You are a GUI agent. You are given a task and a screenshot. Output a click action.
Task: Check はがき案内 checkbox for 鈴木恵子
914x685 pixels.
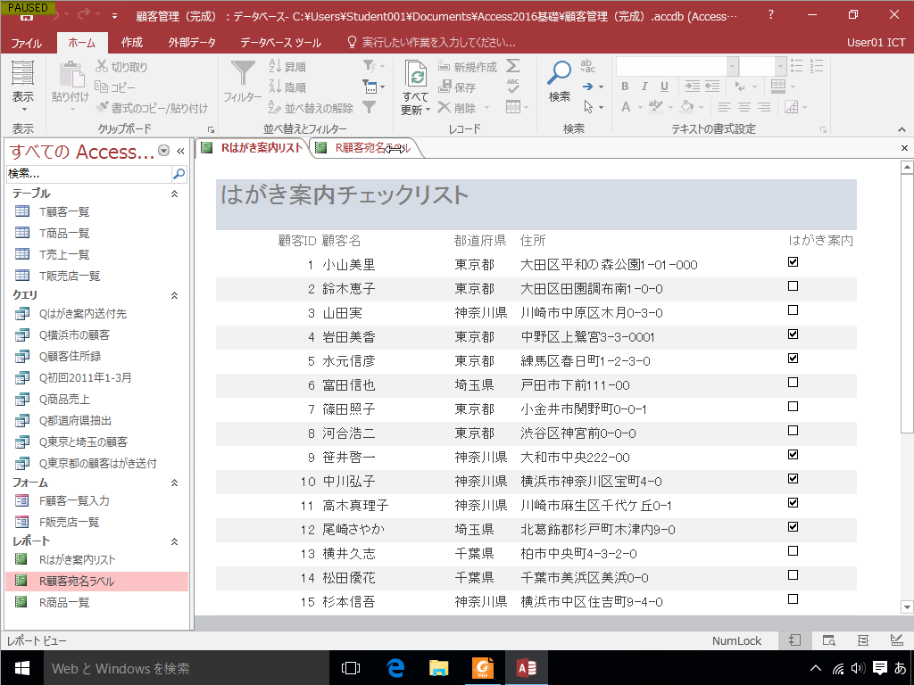point(793,286)
